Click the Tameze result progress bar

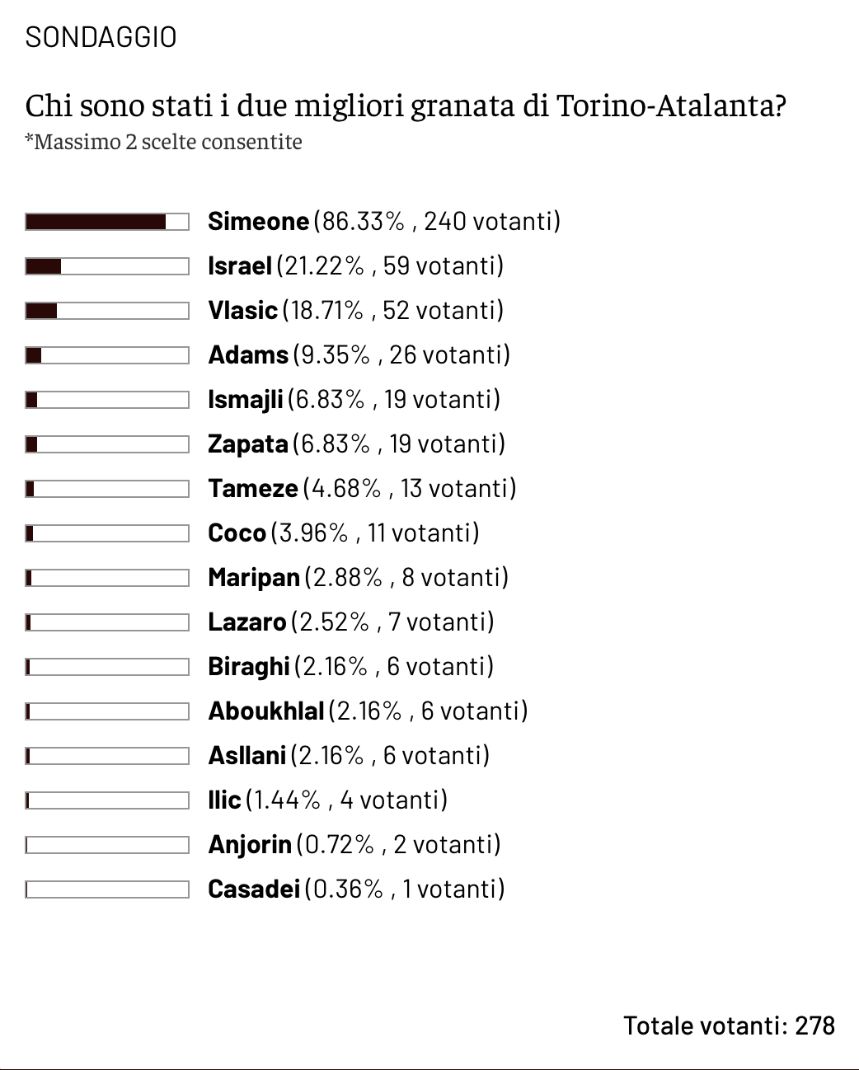pos(107,489)
